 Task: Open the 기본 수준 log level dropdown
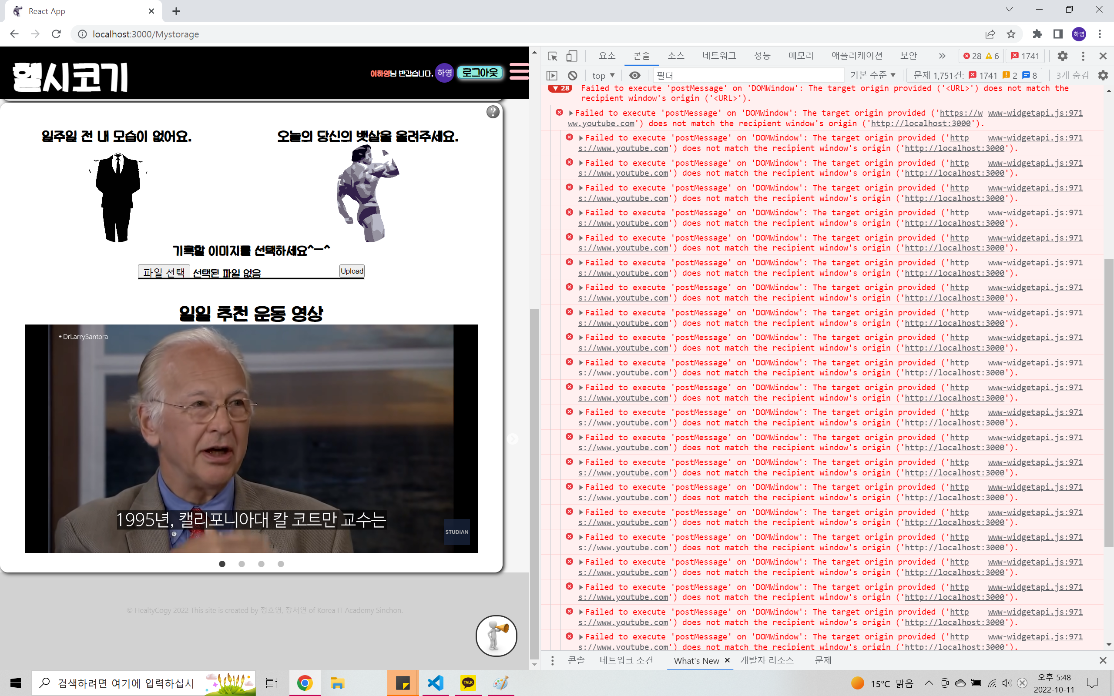872,76
